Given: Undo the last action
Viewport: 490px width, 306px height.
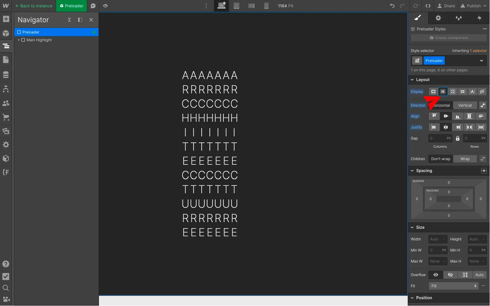Looking at the screenshot, I should 392,6.
